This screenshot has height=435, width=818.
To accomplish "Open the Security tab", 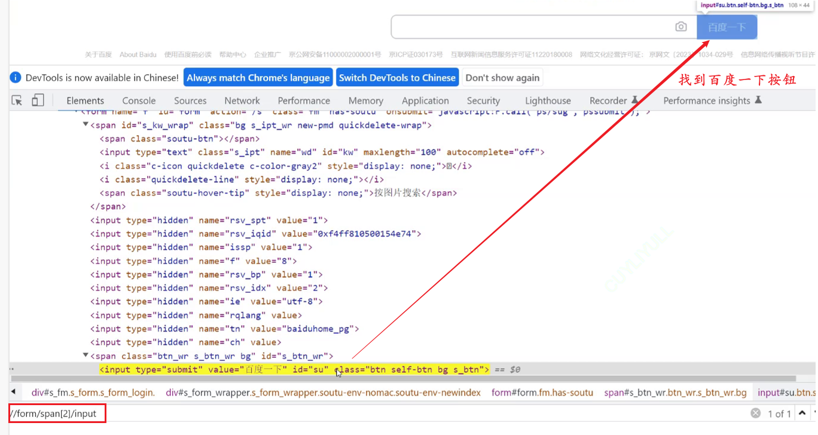I will coord(483,100).
